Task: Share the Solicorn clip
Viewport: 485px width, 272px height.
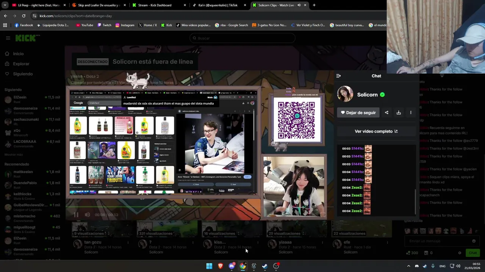Action: [386, 113]
